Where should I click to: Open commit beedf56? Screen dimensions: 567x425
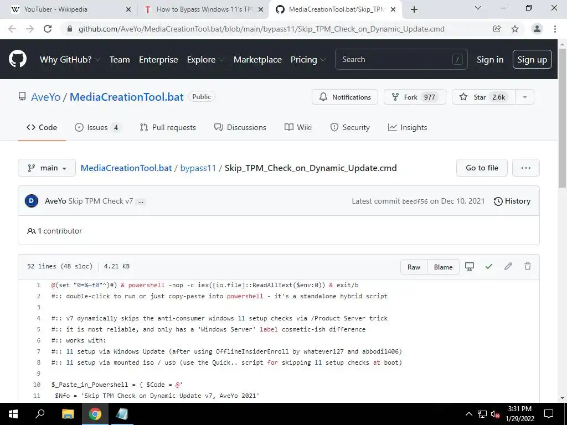click(x=415, y=201)
